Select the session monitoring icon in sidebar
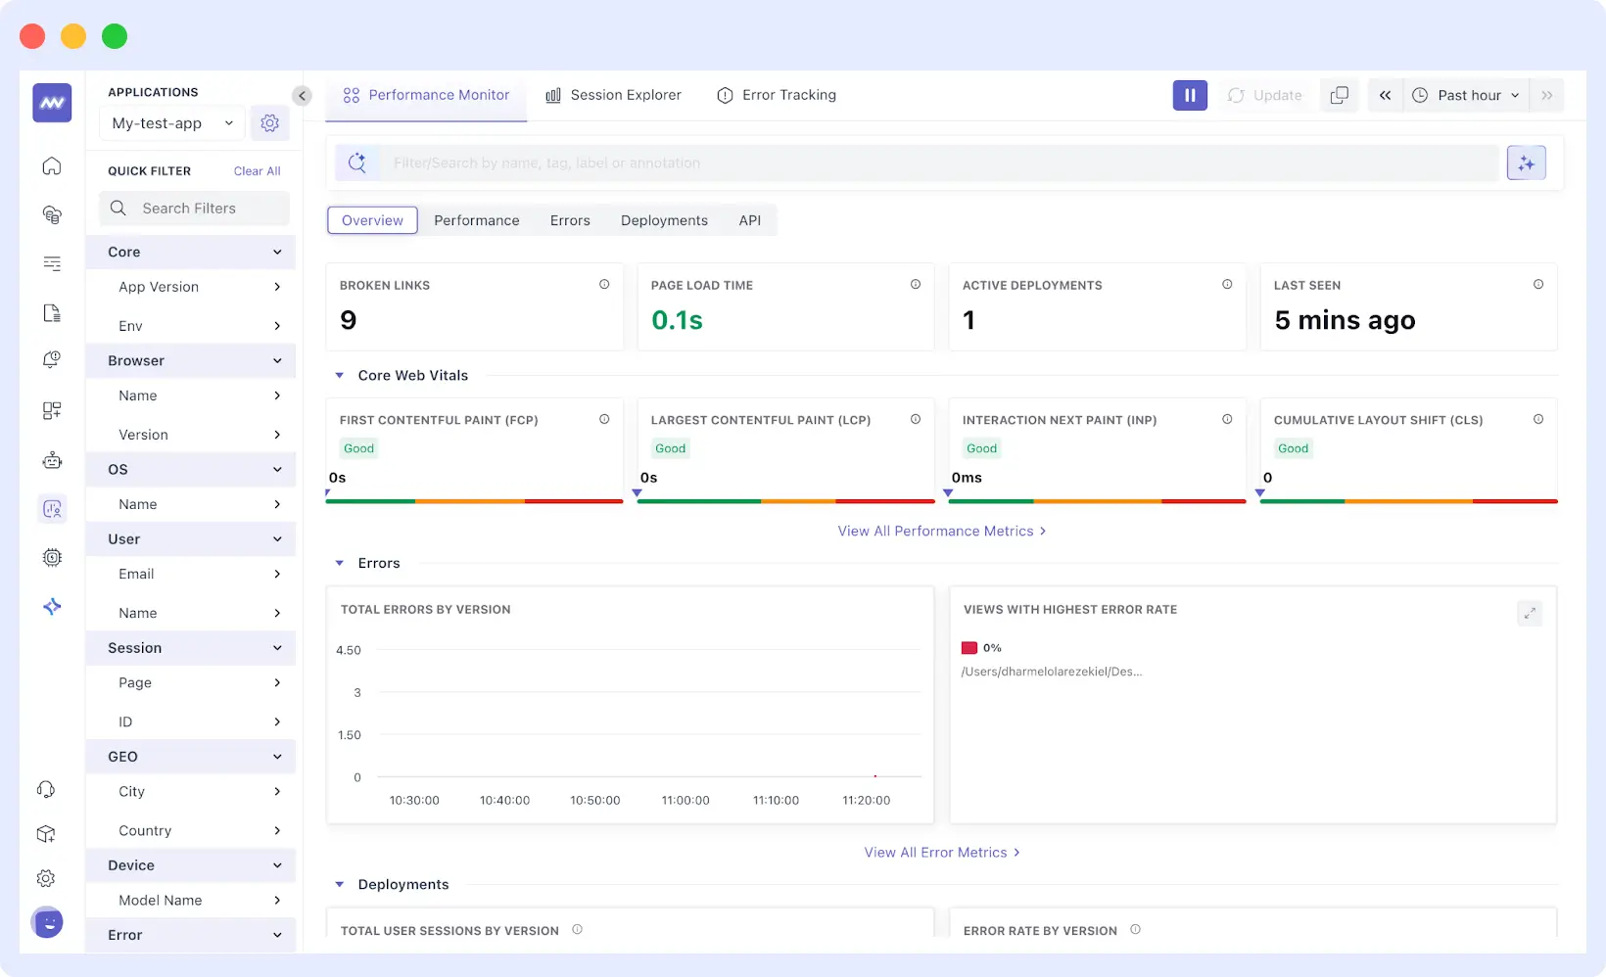Screen dimensions: 1606x977 point(51,508)
